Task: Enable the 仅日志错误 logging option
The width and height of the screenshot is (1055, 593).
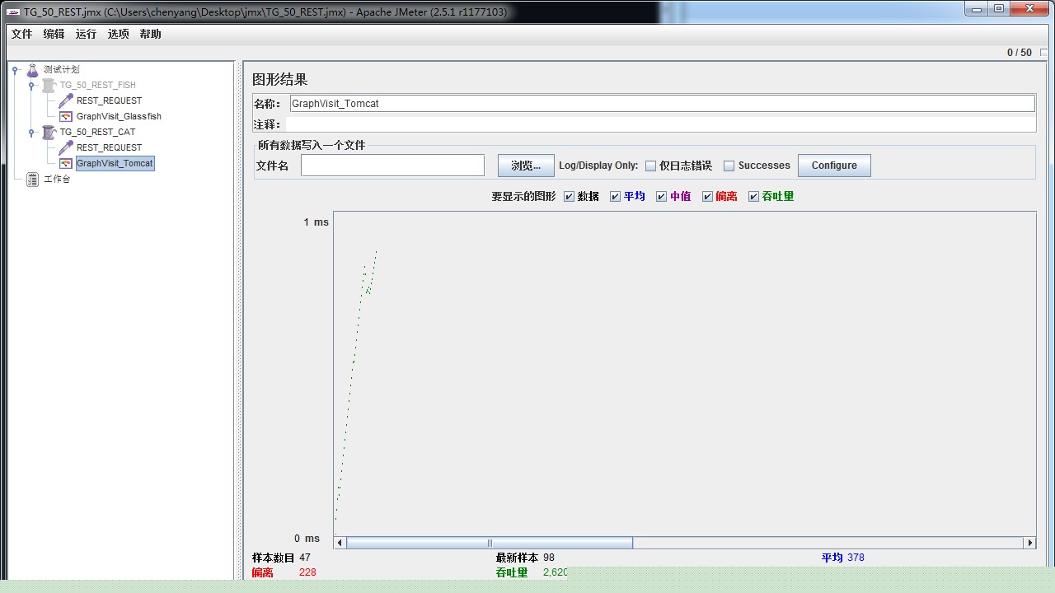Action: [x=650, y=165]
